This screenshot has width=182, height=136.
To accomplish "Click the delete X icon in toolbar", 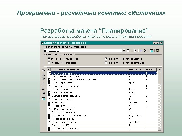I will (146, 51).
